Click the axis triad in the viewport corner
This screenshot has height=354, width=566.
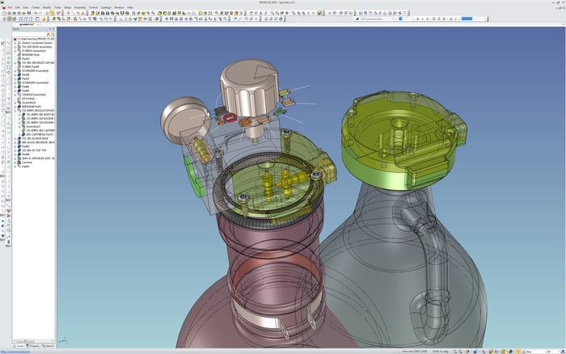pos(64,340)
